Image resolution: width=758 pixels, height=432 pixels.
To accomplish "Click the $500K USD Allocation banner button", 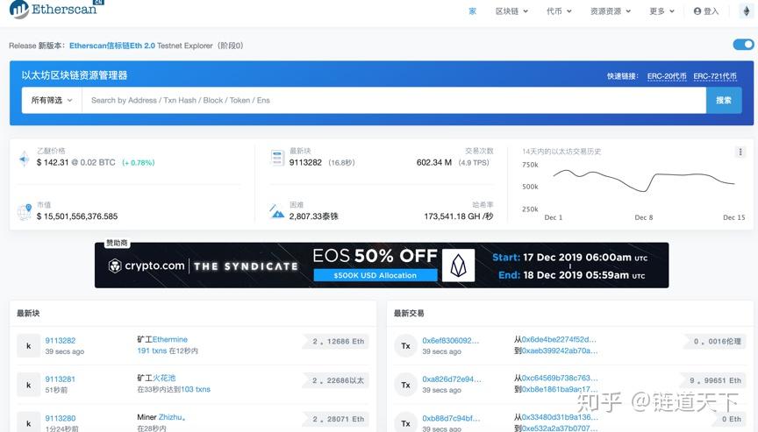I will coord(375,275).
